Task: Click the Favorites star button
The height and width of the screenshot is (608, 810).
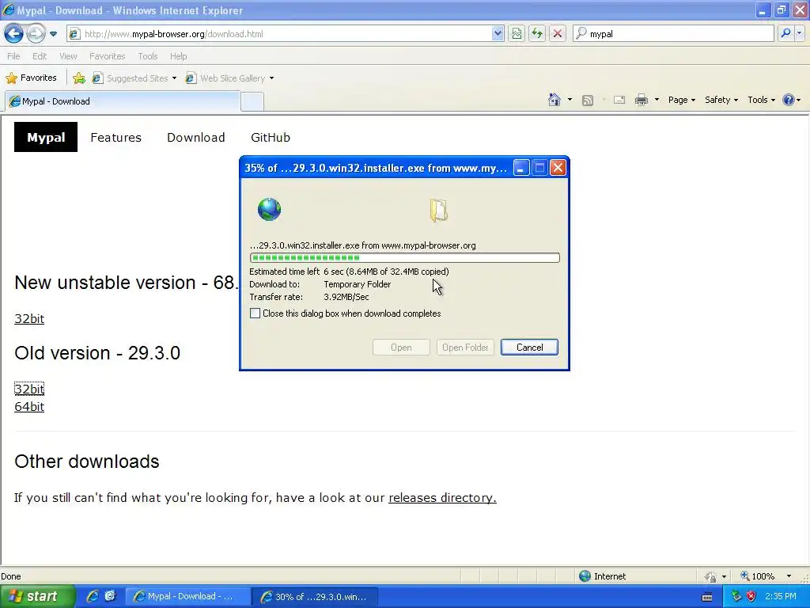Action: pos(31,78)
